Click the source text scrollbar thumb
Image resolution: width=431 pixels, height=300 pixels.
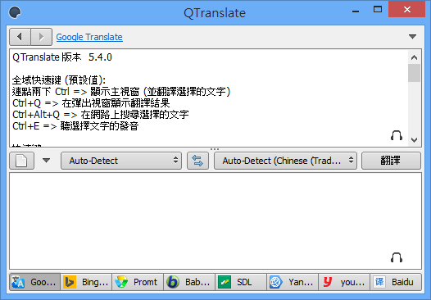415,73
